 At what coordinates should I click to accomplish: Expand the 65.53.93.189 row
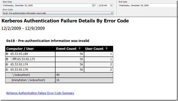7,54
